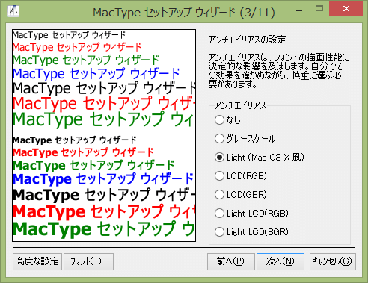Select the LCD(GBR) radio button
The image size is (368, 283).
tap(241, 195)
